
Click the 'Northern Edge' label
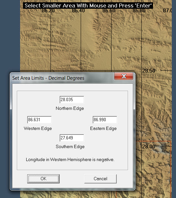point(70,108)
